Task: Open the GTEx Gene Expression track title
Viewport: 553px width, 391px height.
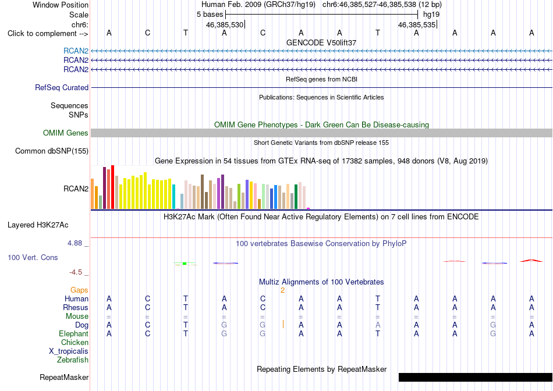Action: 321,161
